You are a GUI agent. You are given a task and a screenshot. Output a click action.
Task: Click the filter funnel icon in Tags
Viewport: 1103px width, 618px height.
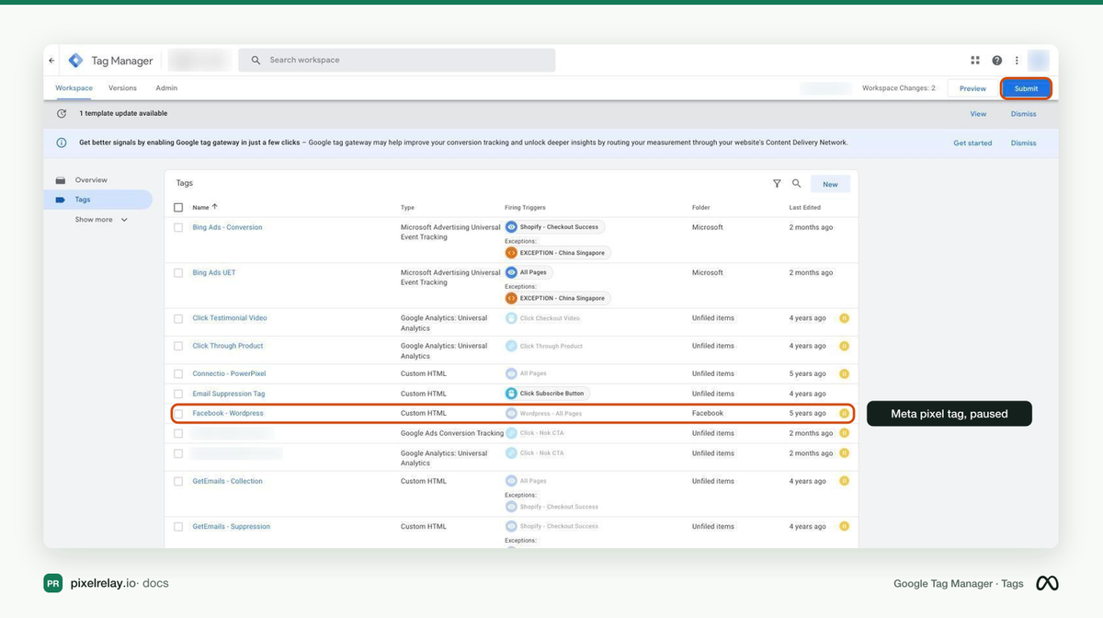pyautogui.click(x=777, y=184)
